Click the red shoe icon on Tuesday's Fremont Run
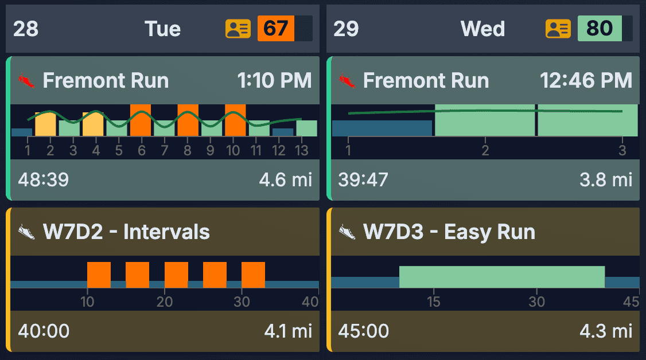 [28, 80]
